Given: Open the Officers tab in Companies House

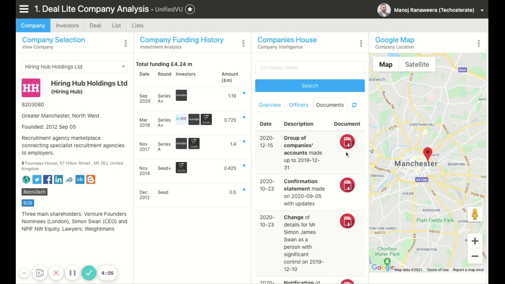Looking at the screenshot, I should pyautogui.click(x=298, y=105).
